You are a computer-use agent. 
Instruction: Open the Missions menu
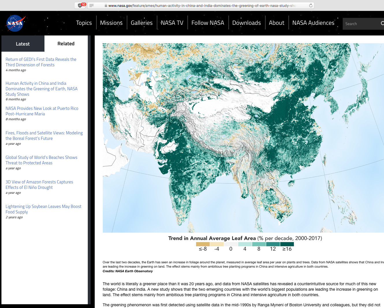tap(111, 23)
